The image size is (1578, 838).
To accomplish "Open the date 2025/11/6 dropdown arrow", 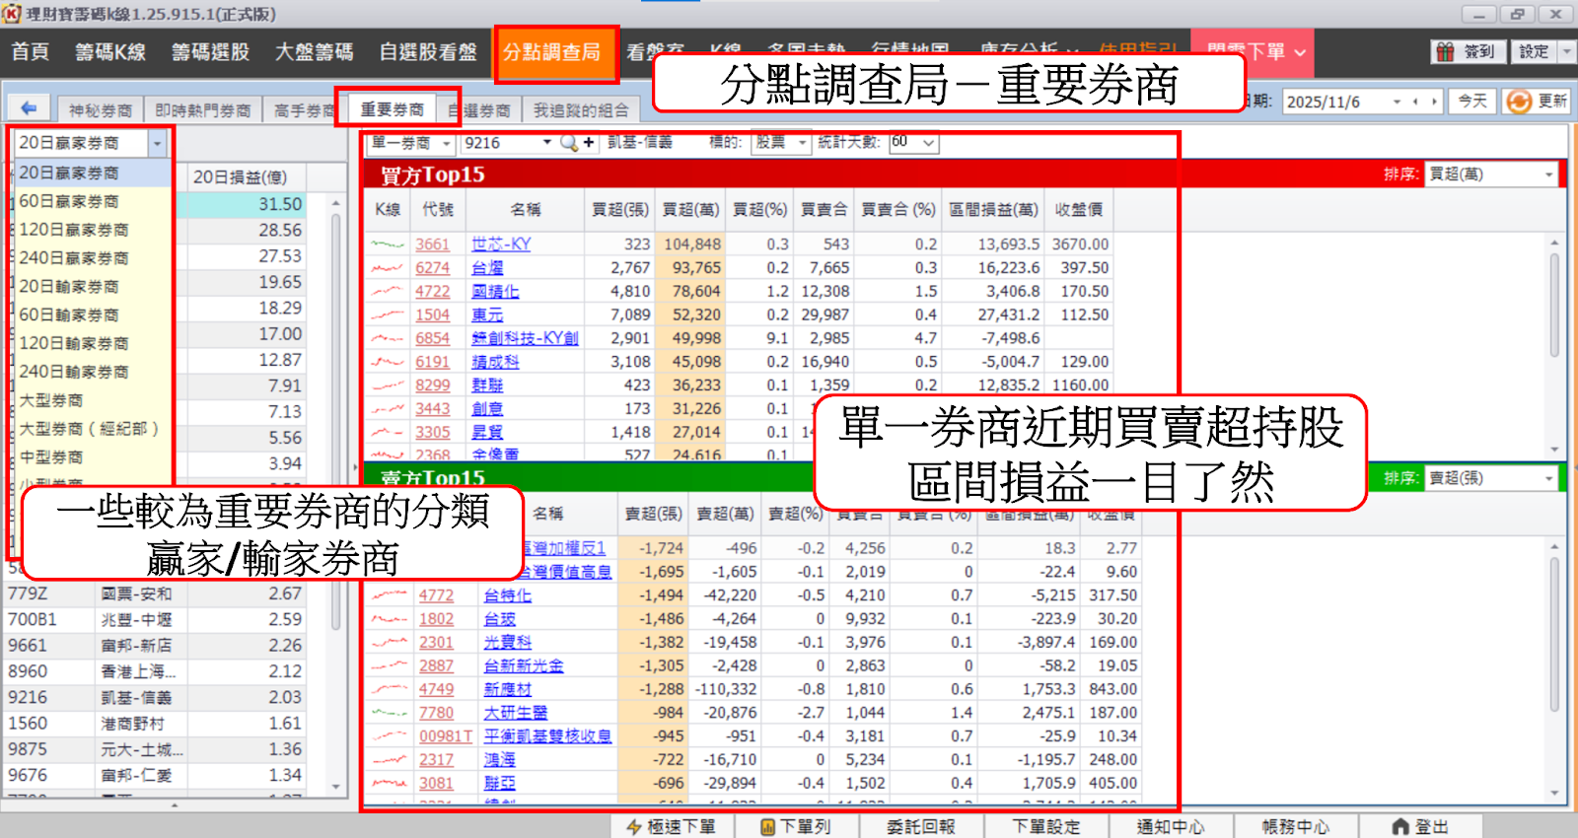I will point(1397,102).
